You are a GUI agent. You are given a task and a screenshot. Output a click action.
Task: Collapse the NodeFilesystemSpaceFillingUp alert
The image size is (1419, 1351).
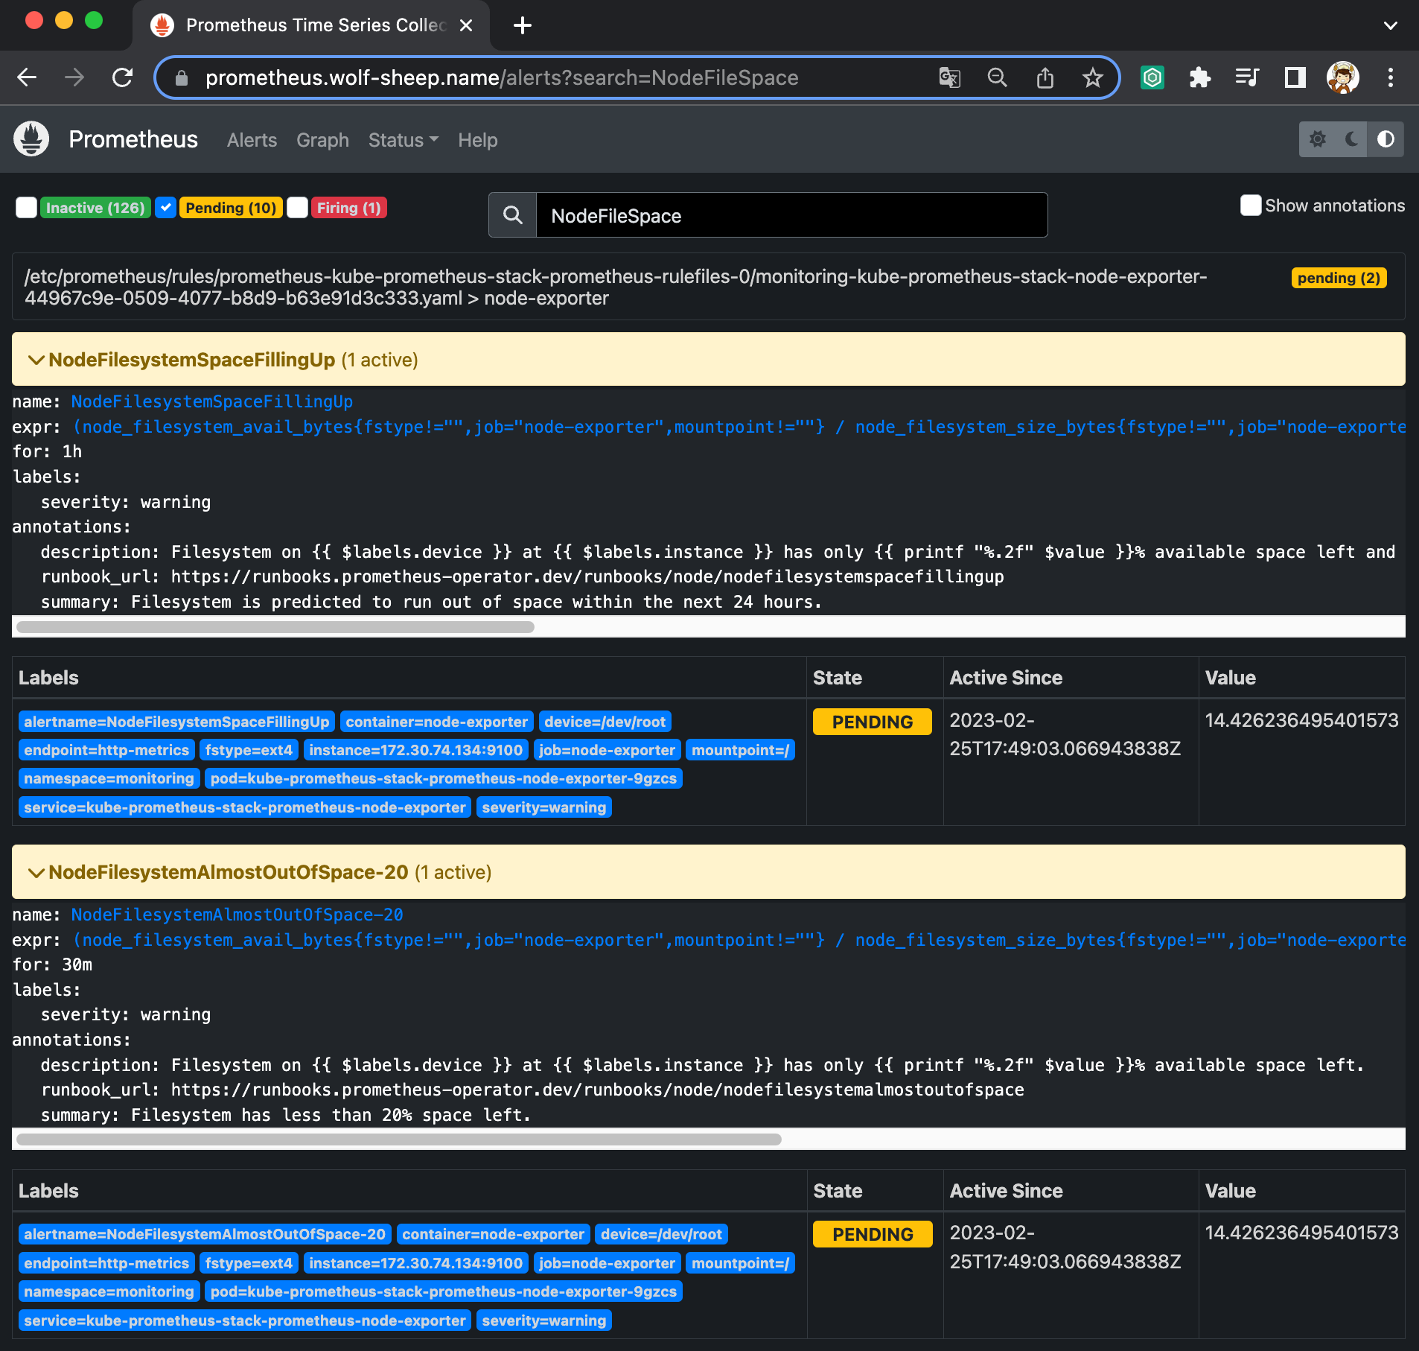[x=708, y=360]
